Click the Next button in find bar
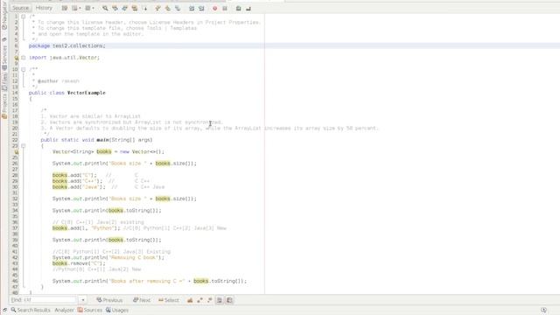 [142, 300]
